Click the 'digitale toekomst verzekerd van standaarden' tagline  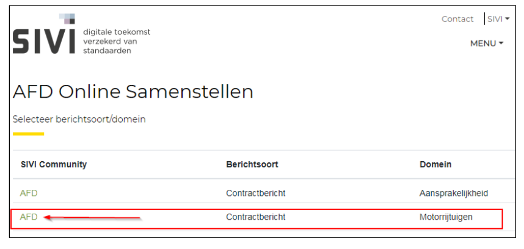pyautogui.click(x=116, y=41)
